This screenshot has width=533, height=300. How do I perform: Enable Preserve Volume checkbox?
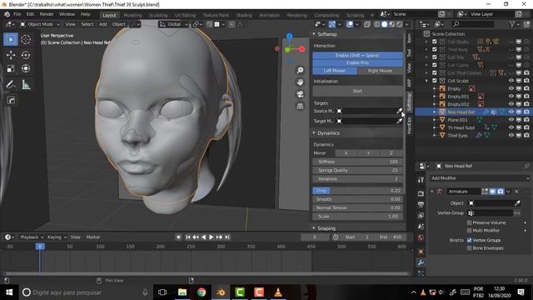469,222
